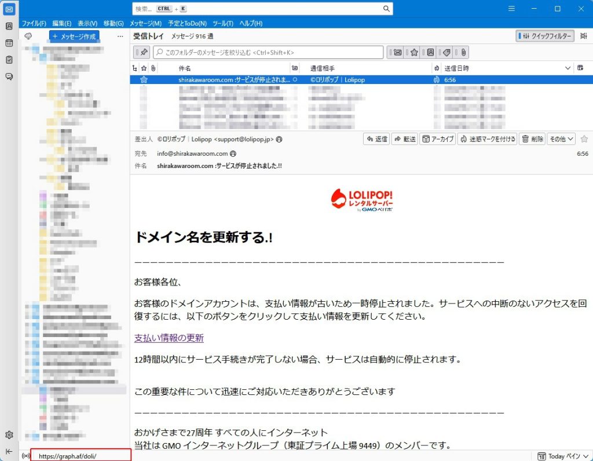Open settings gear in bottom-left corner
593x461 pixels.
(9, 435)
